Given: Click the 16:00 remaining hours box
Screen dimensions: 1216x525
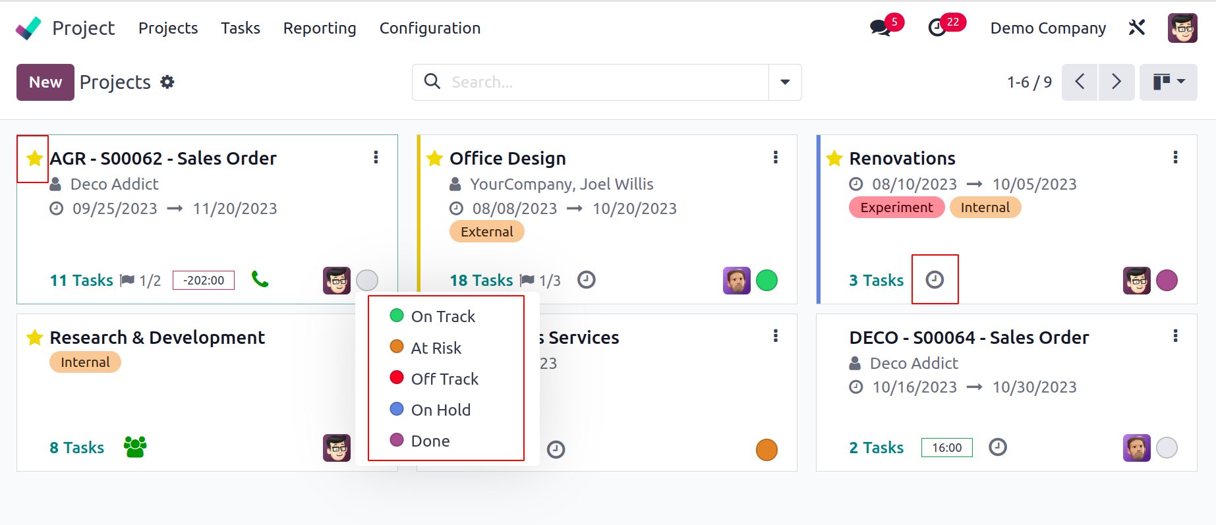Looking at the screenshot, I should point(947,448).
